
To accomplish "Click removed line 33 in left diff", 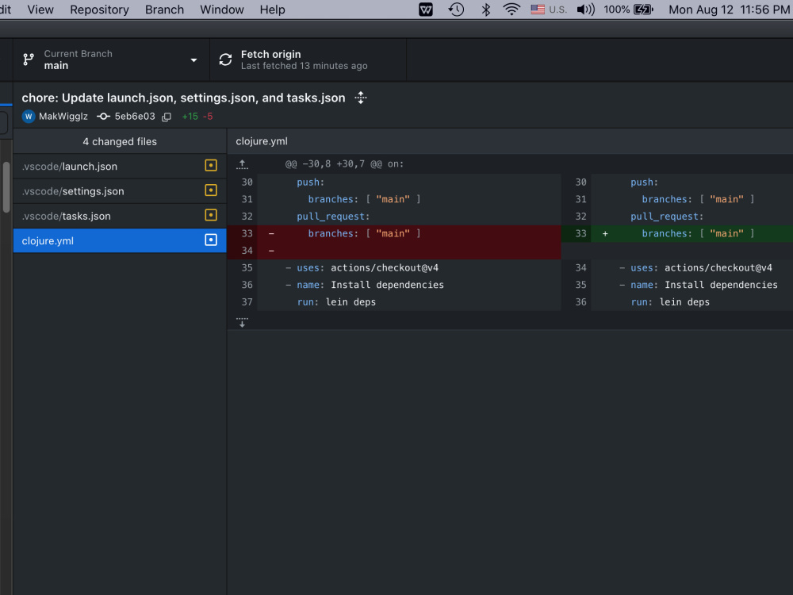I will pyautogui.click(x=394, y=233).
